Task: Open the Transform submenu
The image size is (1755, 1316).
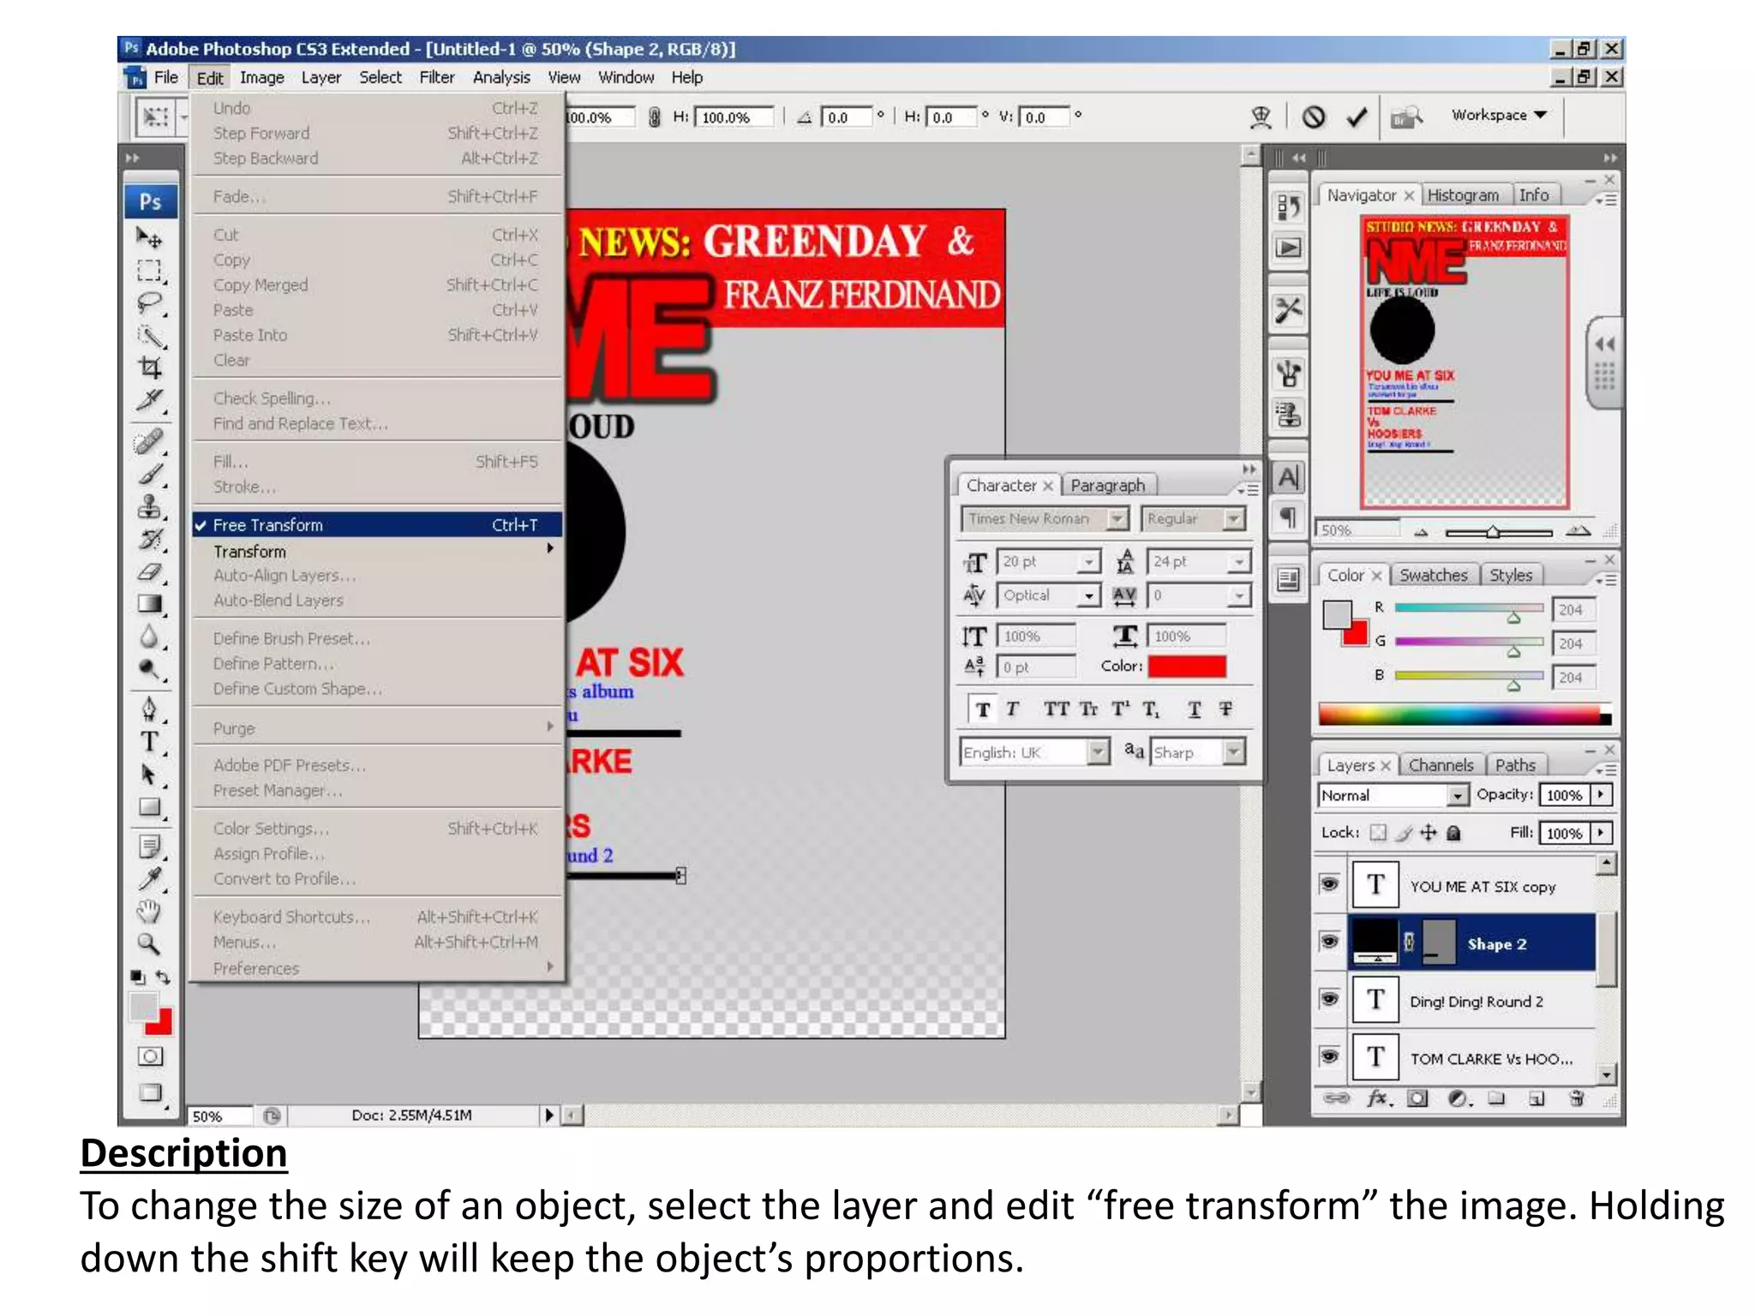Action: coord(377,552)
